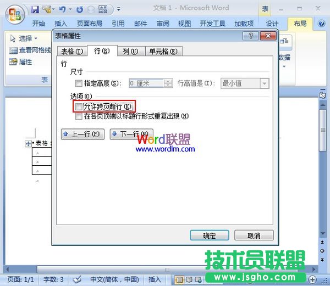Open the 加载项 ribbon tab
The image size is (330, 286).
click(244, 23)
